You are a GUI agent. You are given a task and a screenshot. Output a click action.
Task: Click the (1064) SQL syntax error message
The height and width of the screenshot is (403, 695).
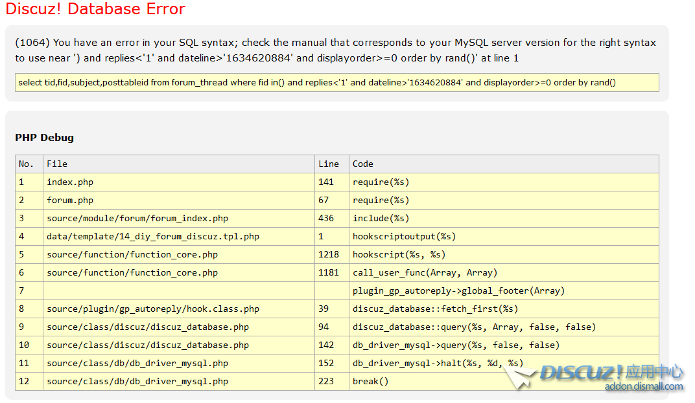(336, 50)
